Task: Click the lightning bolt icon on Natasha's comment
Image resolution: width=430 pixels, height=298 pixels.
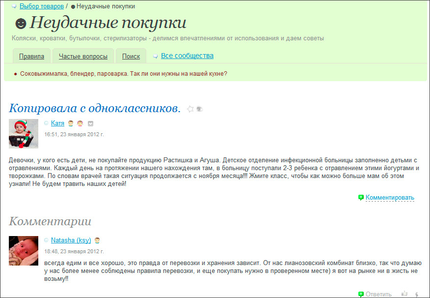Action: coord(417,295)
